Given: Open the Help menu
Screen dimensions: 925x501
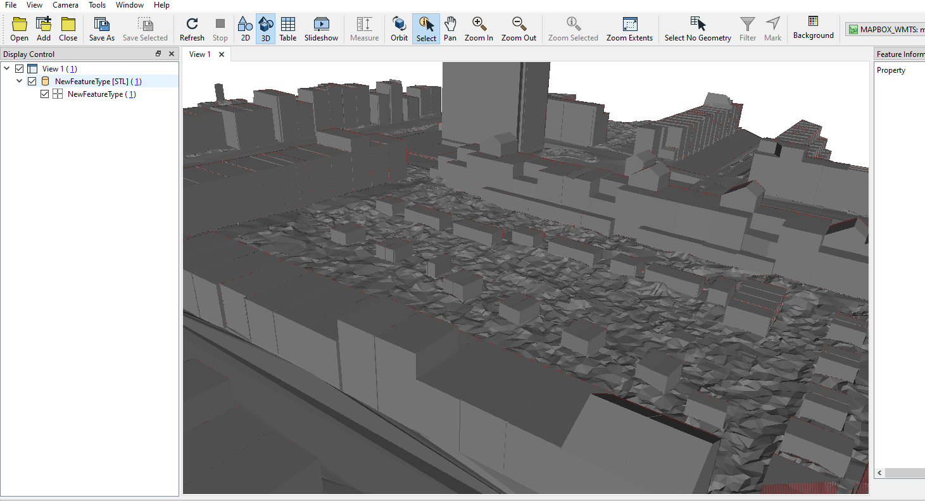Looking at the screenshot, I should point(161,5).
